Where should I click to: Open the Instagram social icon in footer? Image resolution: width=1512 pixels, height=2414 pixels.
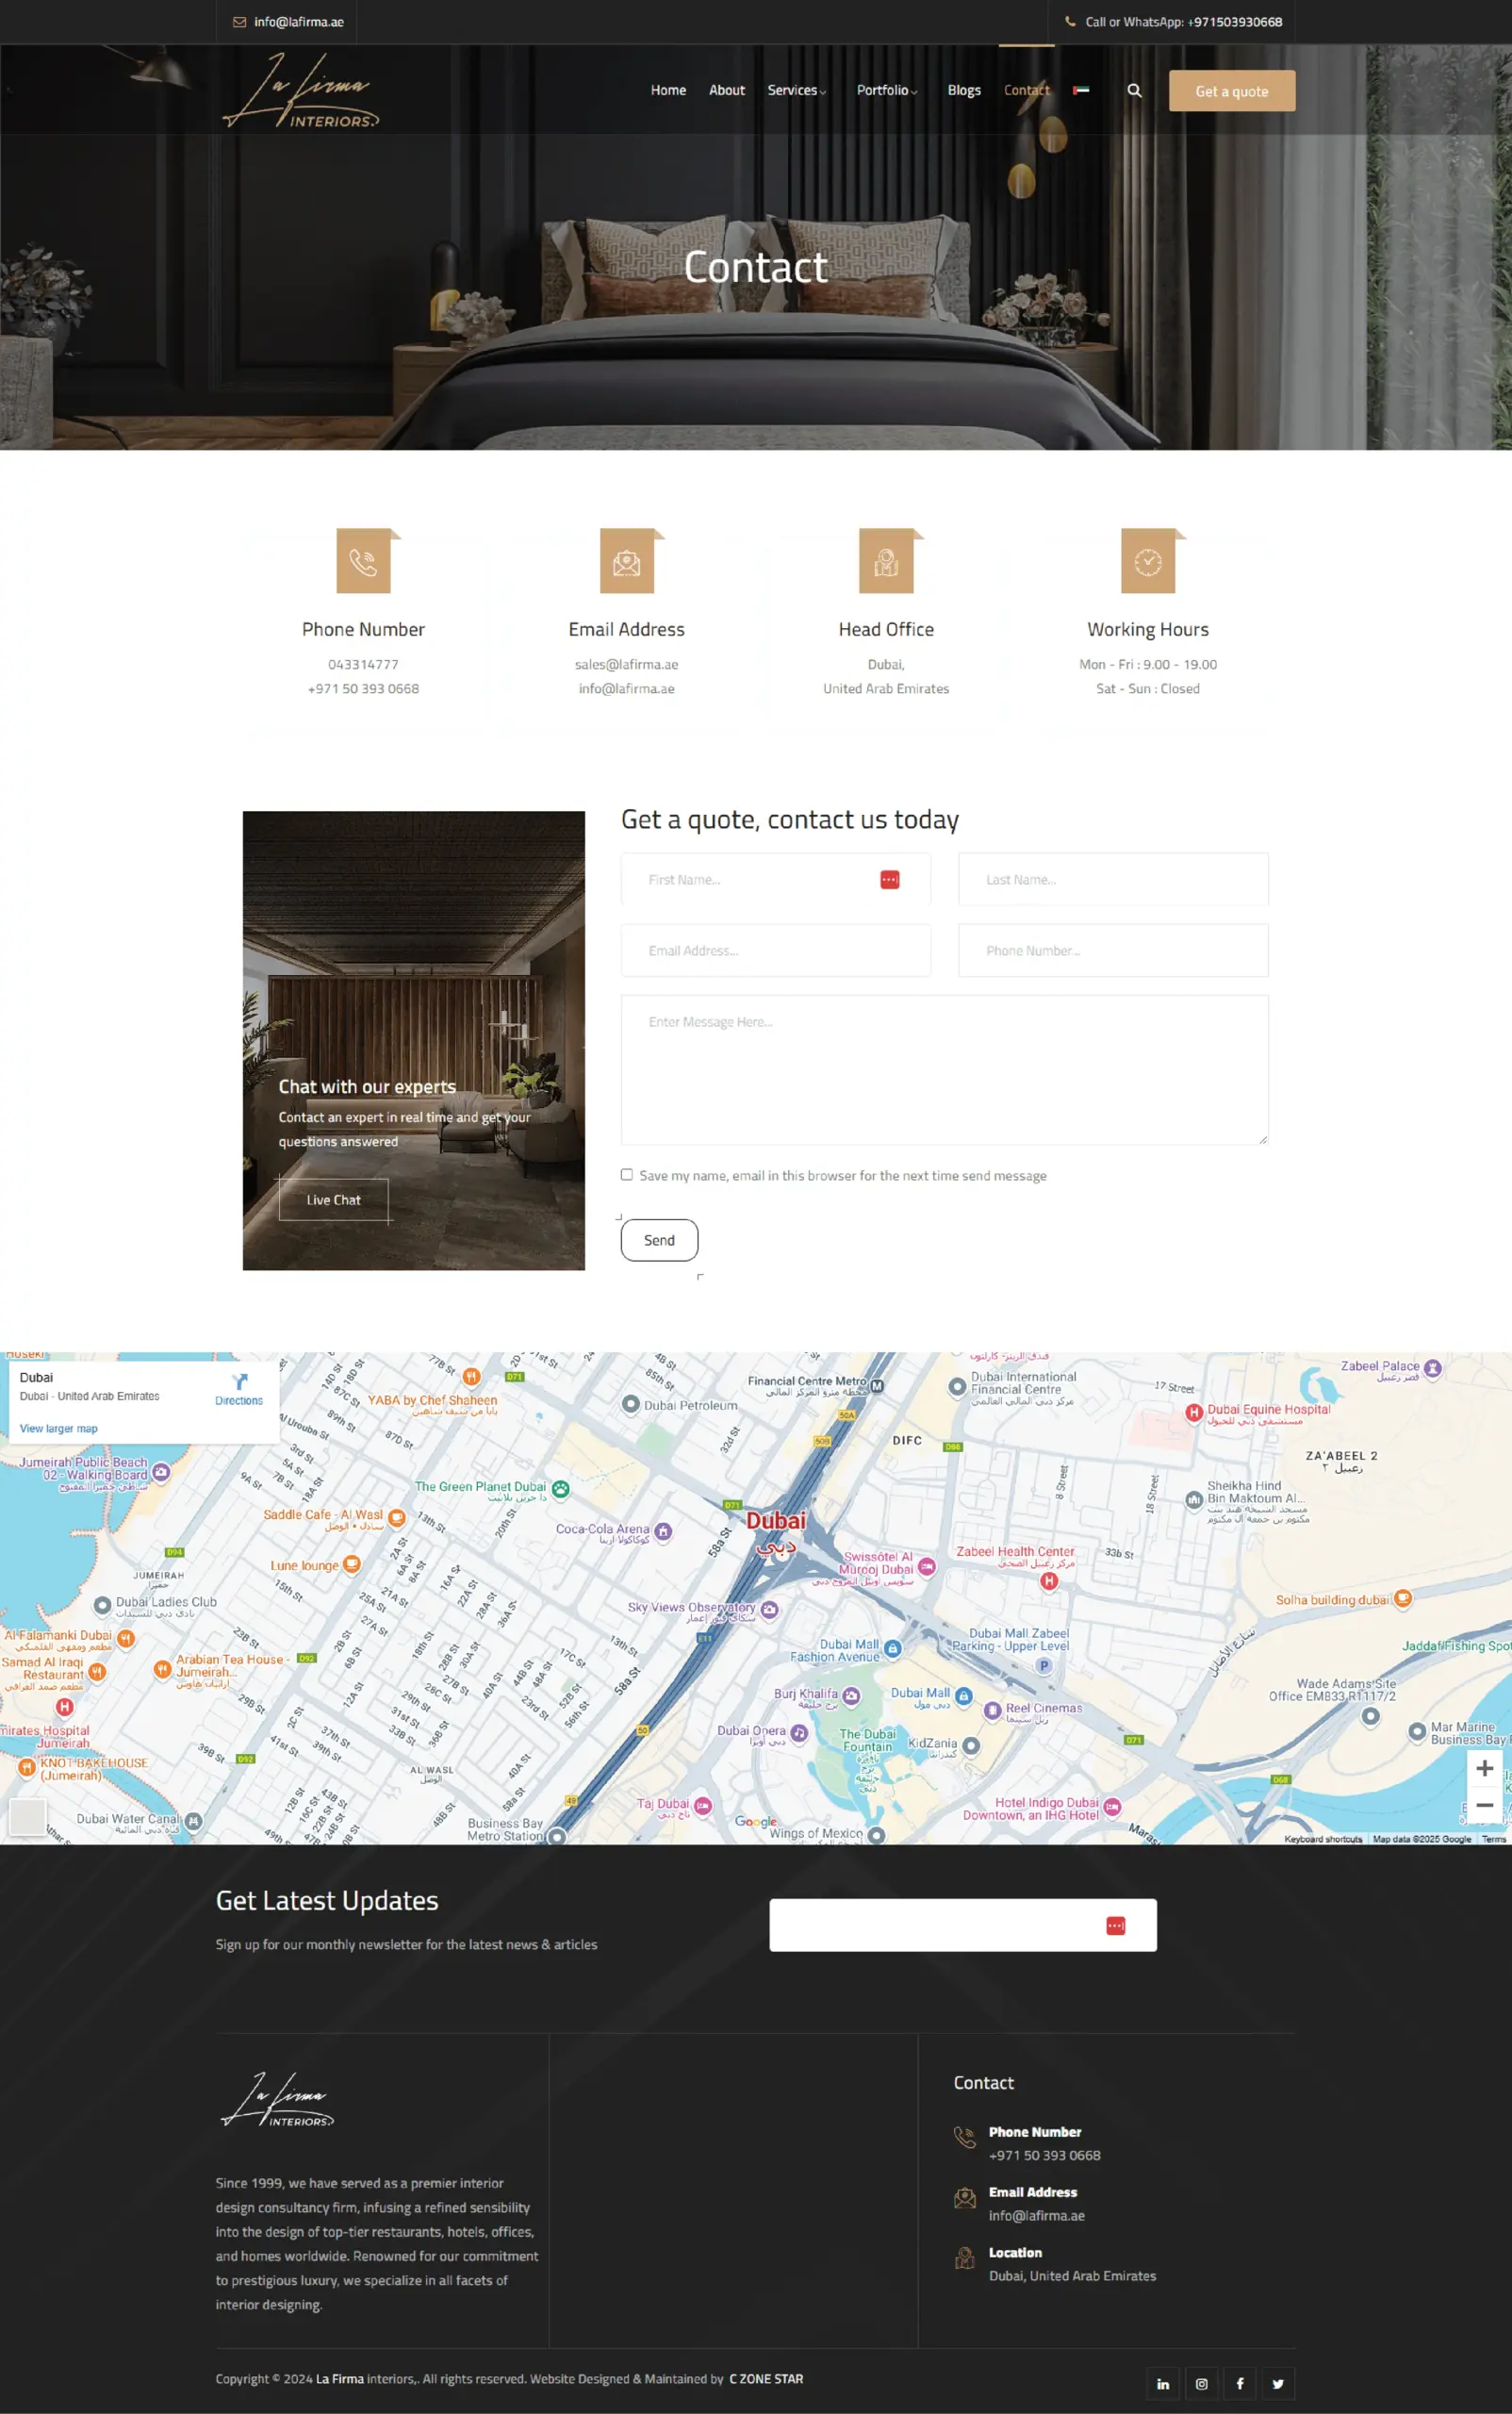click(x=1201, y=2384)
